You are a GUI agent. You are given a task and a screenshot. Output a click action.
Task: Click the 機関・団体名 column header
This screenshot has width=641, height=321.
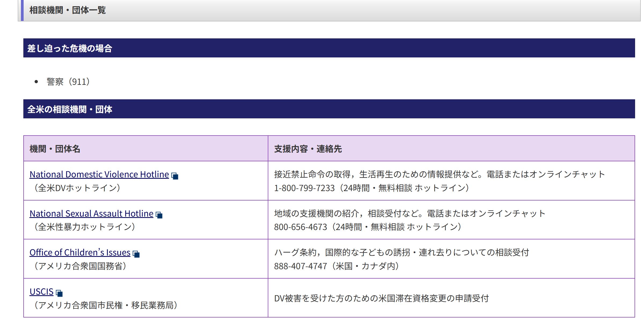click(55, 149)
